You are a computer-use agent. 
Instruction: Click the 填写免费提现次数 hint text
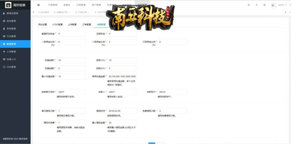pyautogui.click(x=167, y=116)
